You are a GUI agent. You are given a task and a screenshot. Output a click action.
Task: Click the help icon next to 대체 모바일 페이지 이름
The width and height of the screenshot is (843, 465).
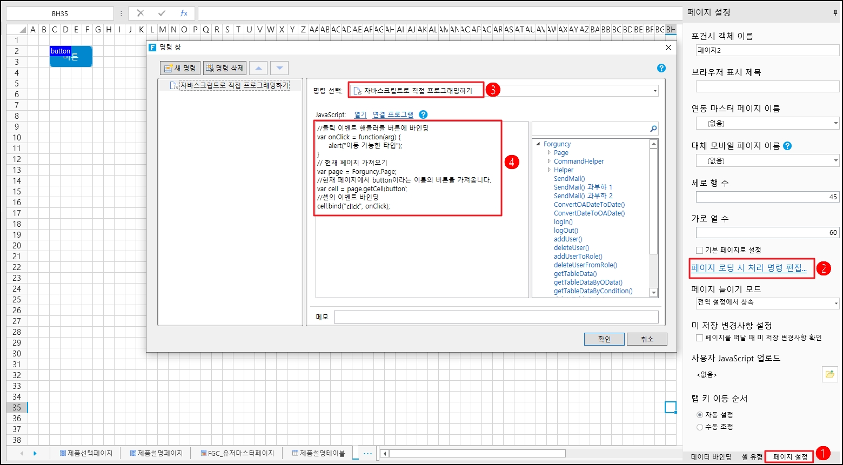coord(787,146)
